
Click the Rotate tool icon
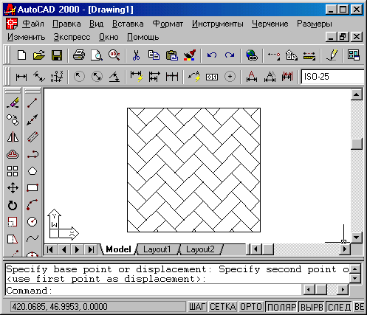point(13,205)
